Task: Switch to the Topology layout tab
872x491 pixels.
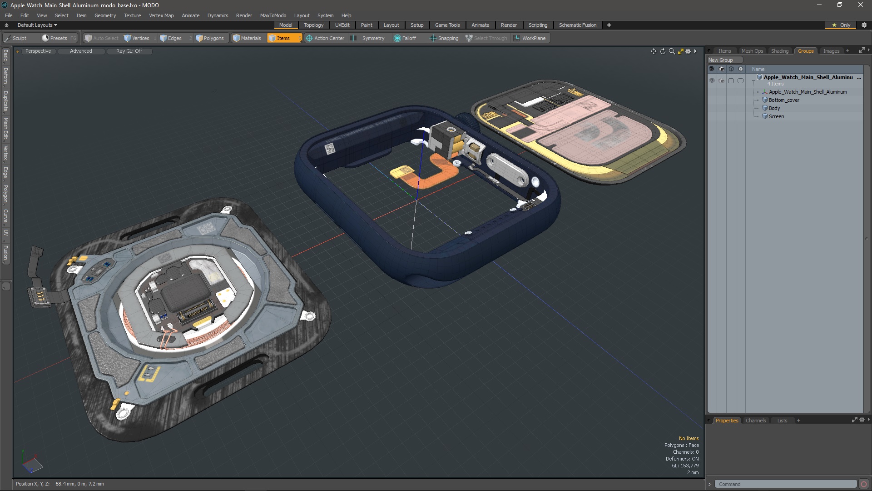Action: click(313, 25)
